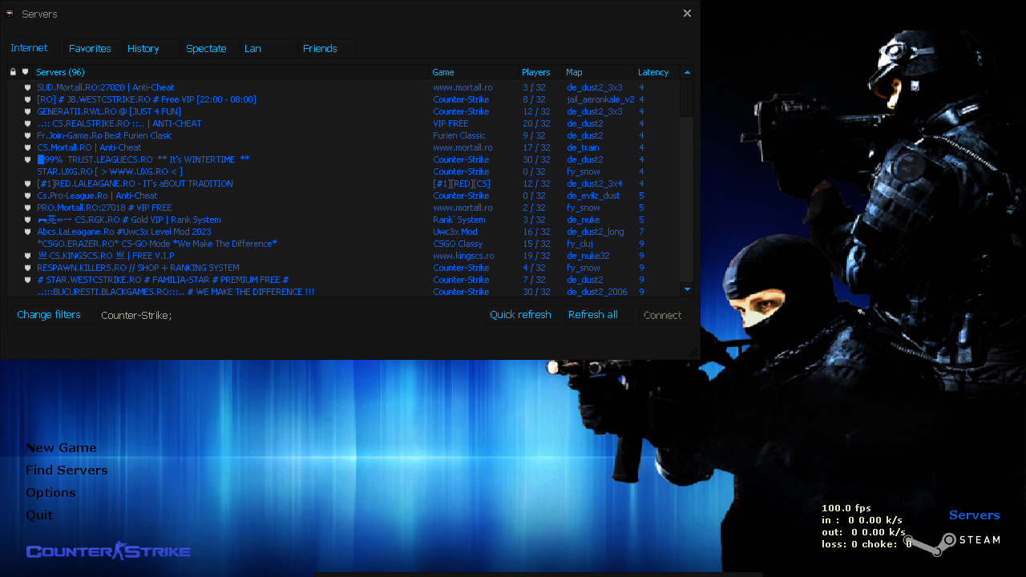Screen dimensions: 1026x577
Task: Click the Counter-Strike logo at bottom left
Action: 108,551
